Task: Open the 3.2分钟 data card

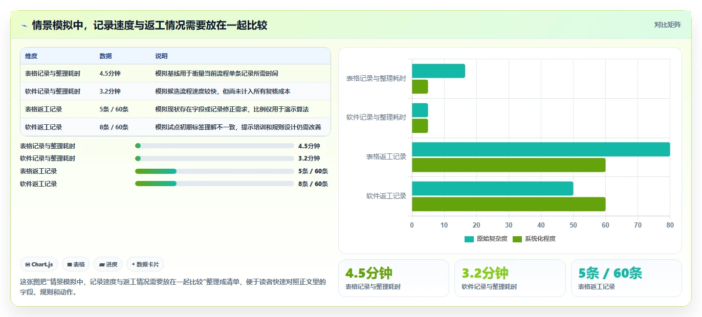Action: click(510, 278)
